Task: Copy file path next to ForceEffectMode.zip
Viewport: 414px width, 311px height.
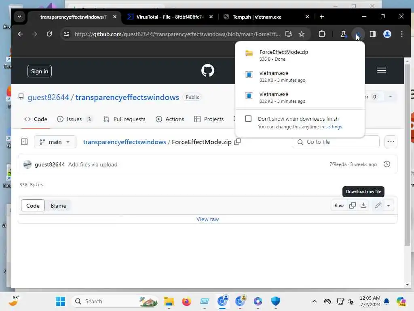Action: (x=237, y=142)
